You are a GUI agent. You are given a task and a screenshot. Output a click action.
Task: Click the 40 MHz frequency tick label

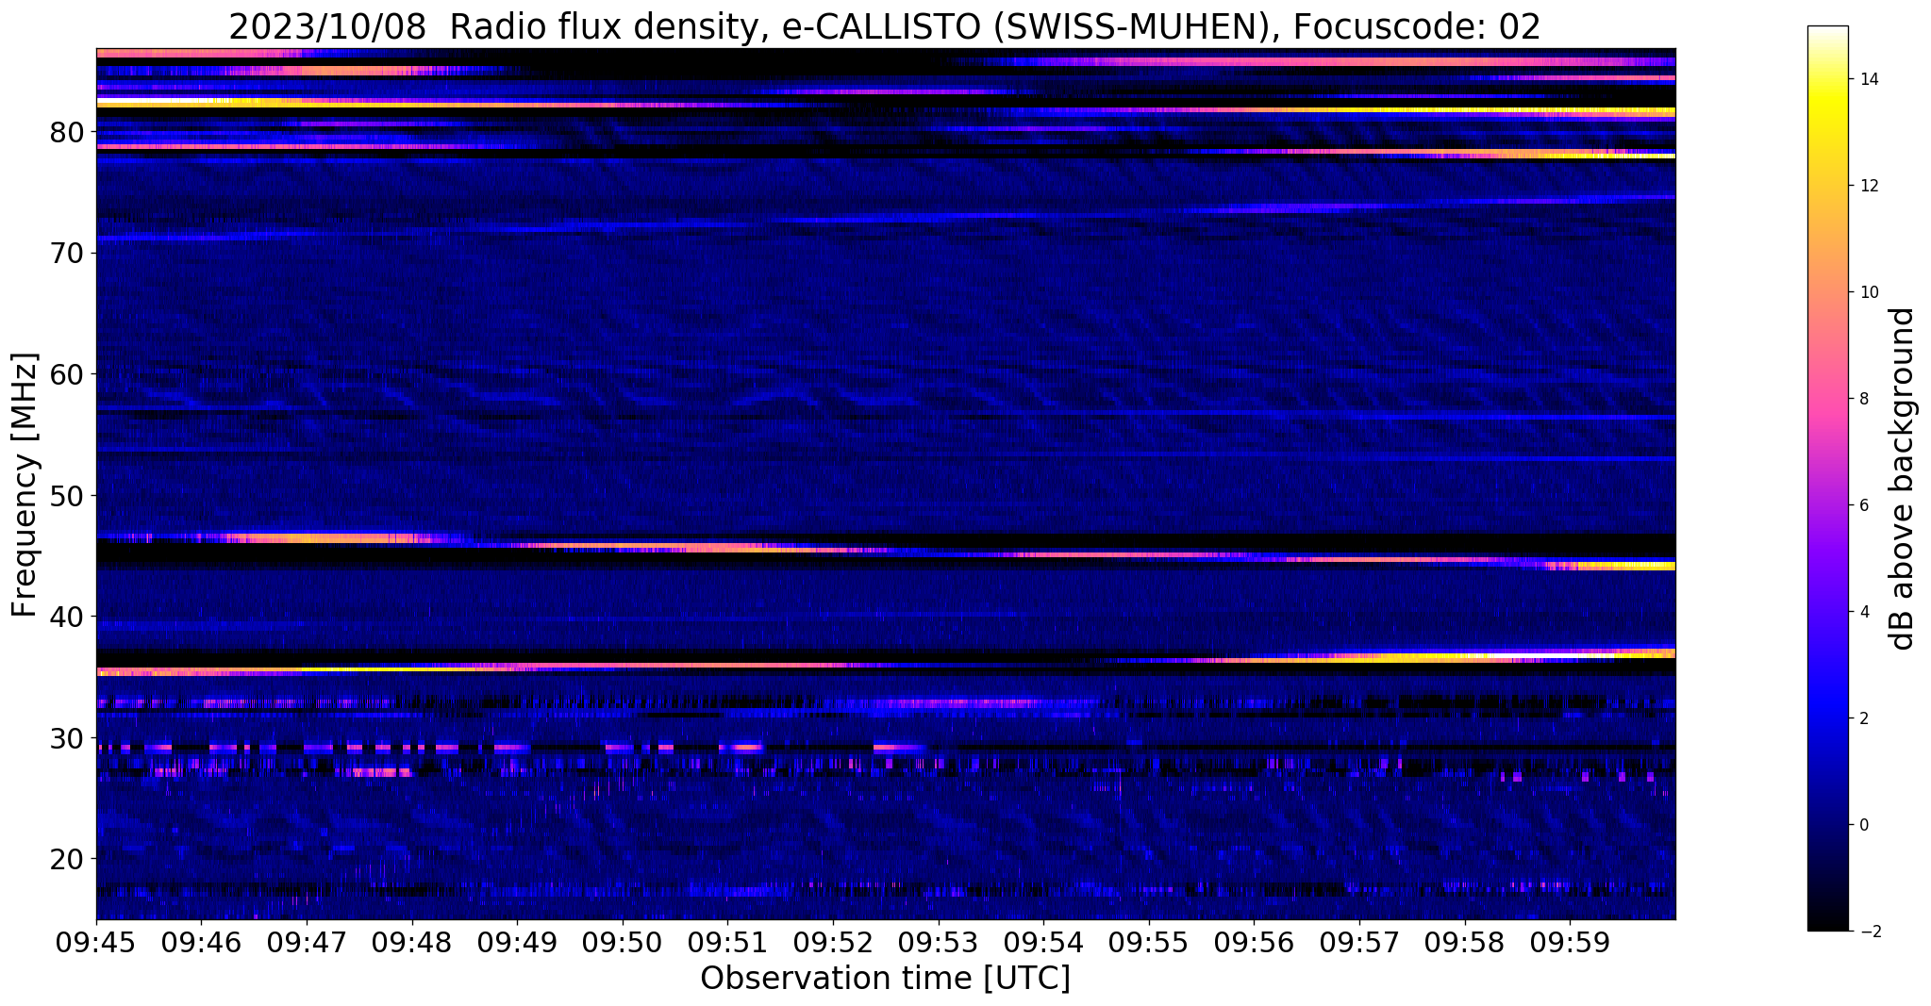(x=67, y=617)
